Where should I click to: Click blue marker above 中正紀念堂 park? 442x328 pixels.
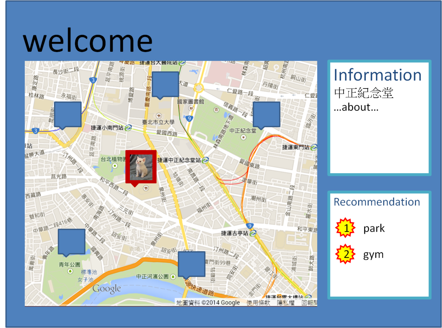[x=266, y=115]
